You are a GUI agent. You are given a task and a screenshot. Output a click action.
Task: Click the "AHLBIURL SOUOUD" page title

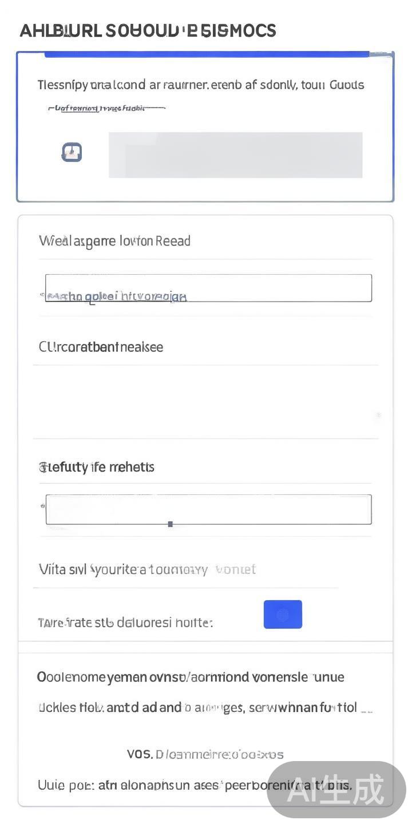pos(148,31)
